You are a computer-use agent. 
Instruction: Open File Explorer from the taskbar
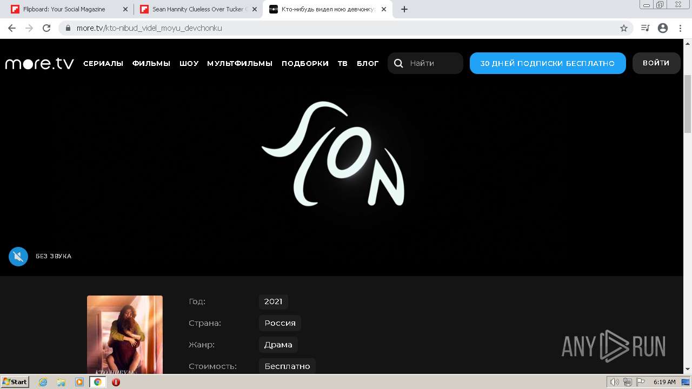[x=61, y=382]
